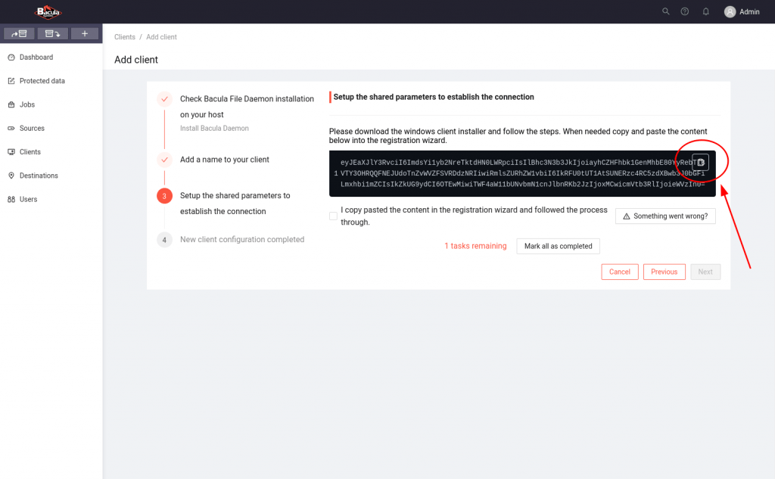Check the 'I copy pasted the content' checkbox
Screen dimensions: 775x479
334,216
